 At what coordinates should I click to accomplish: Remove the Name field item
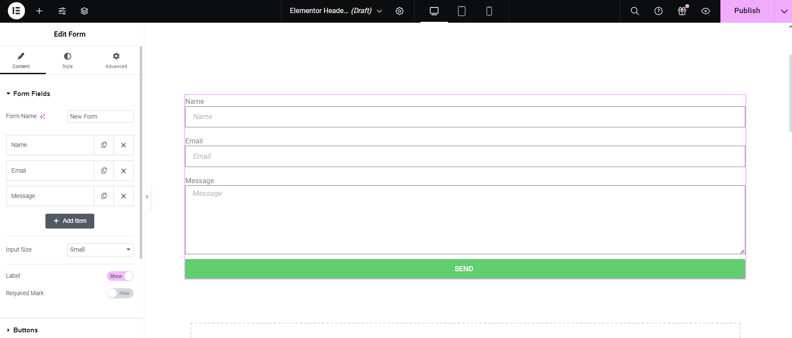124,145
